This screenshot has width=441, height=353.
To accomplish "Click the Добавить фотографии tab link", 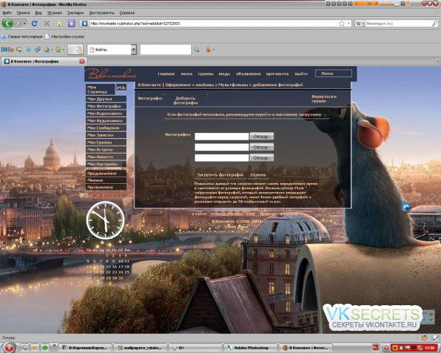I will (185, 101).
